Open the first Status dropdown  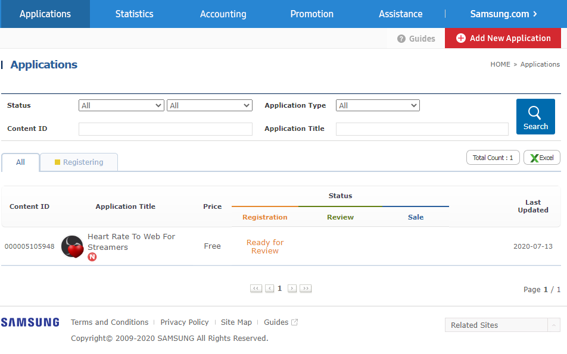(x=121, y=105)
